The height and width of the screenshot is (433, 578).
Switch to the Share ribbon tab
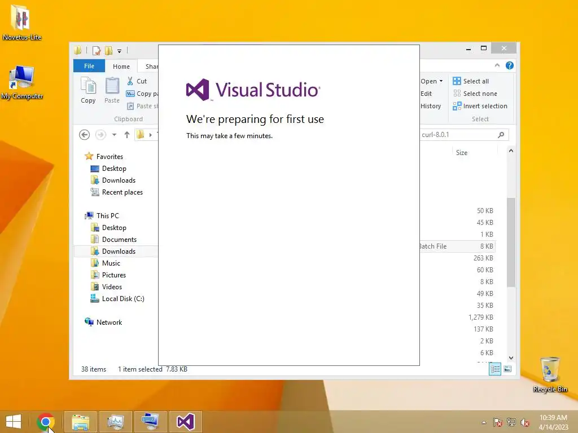[149, 67]
